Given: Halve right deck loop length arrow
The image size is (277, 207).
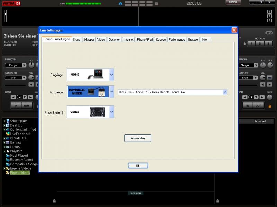Looking at the screenshot, I should 245,97.
